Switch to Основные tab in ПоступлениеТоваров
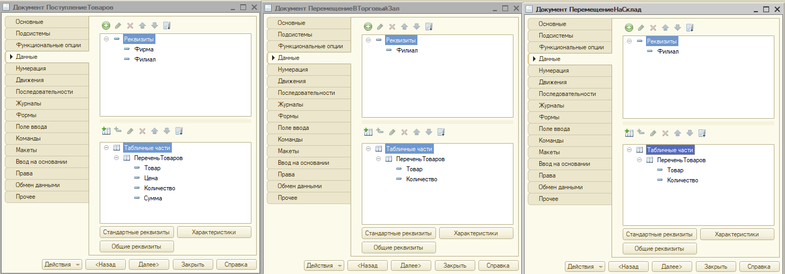Image resolution: width=785 pixels, height=274 pixels. click(47, 22)
